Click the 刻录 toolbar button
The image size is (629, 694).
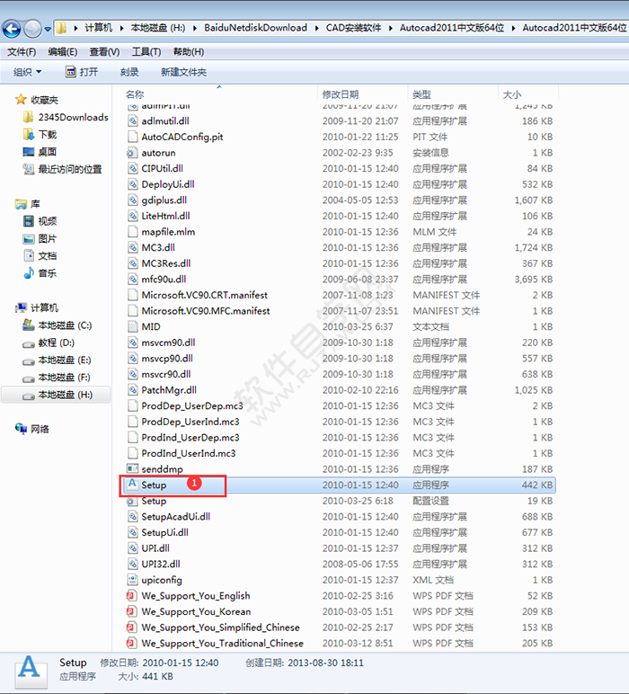point(129,72)
